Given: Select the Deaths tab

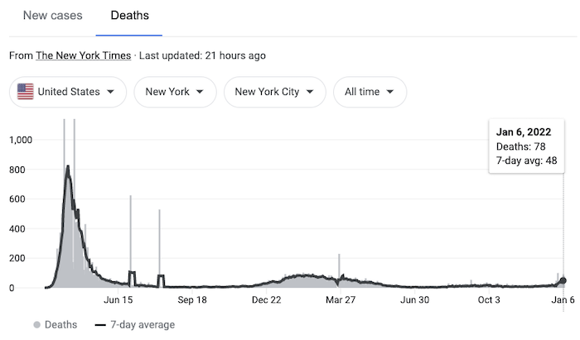Looking at the screenshot, I should 128,16.
